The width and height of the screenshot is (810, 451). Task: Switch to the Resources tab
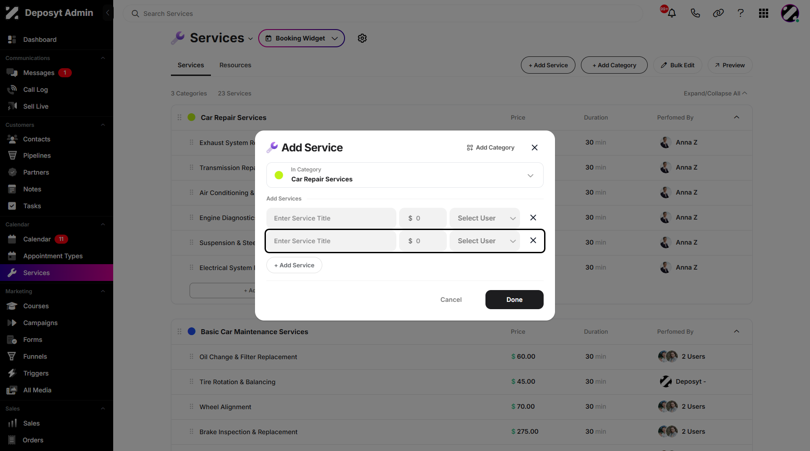tap(235, 65)
